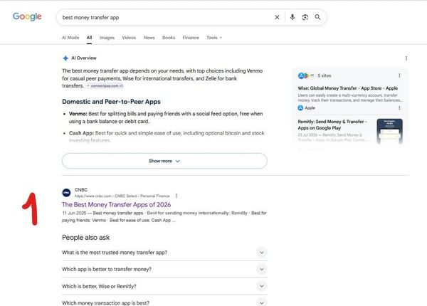Click into the search query field

point(166,17)
